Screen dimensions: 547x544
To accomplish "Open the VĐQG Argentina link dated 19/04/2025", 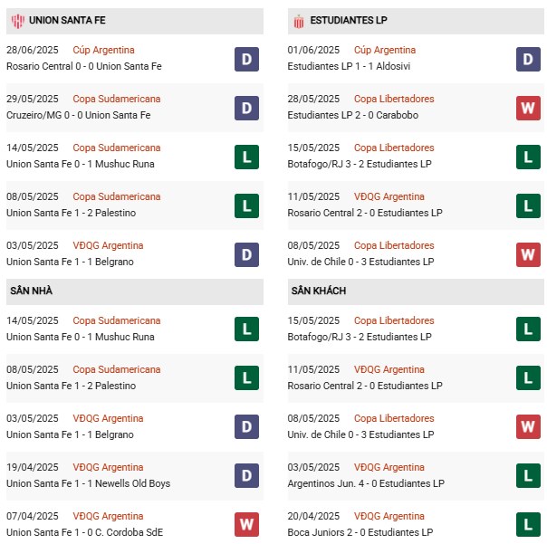I will tap(108, 467).
